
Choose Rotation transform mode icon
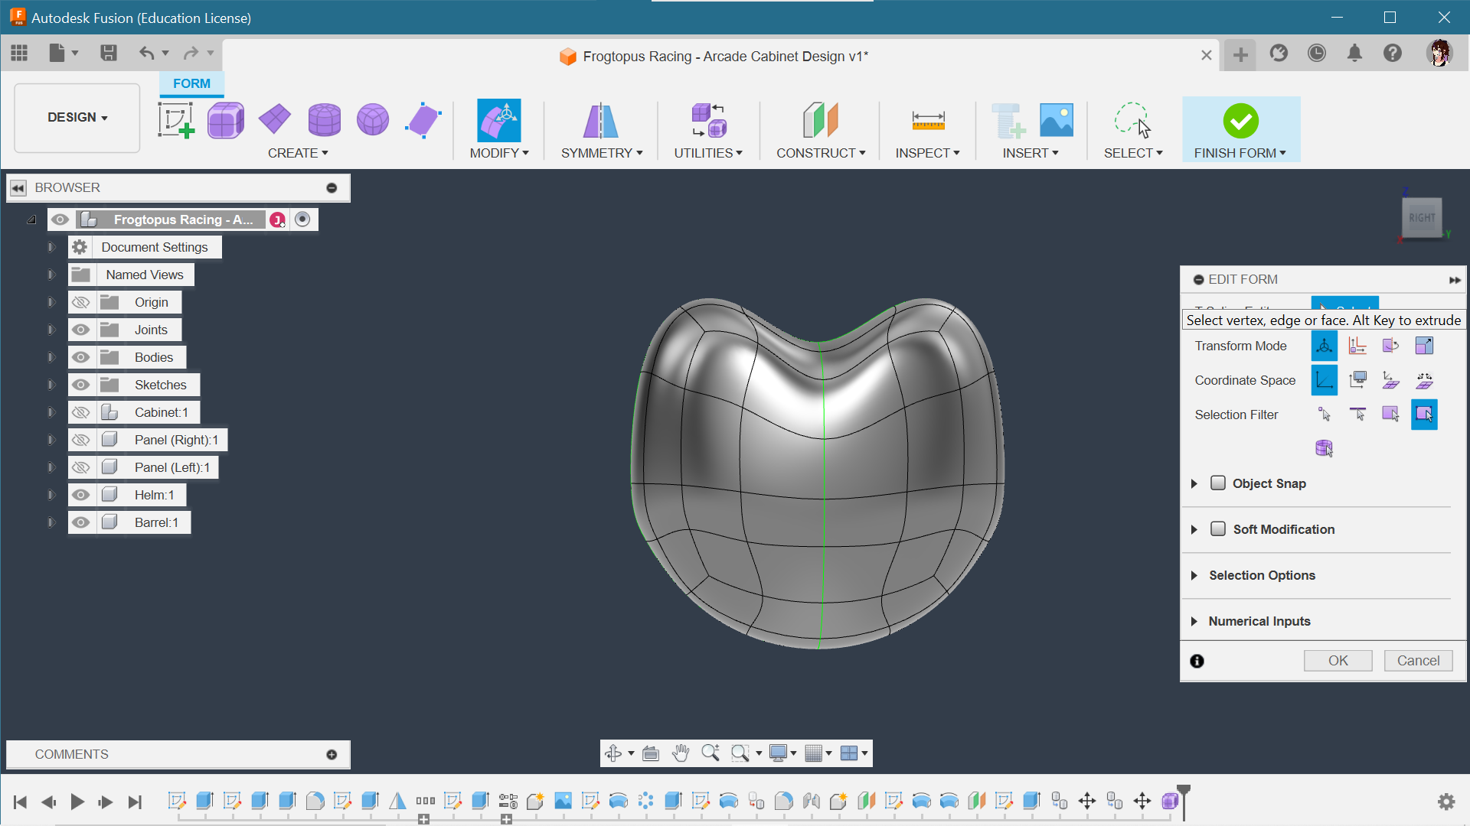(x=1390, y=346)
